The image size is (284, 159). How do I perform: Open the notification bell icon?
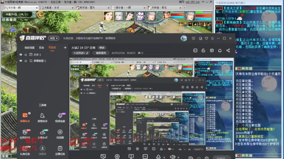[220, 51]
